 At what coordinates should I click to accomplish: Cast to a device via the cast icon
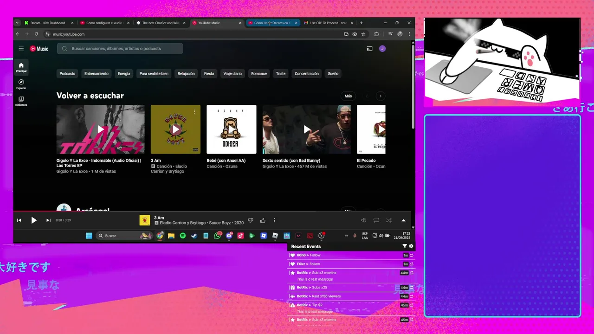click(369, 49)
